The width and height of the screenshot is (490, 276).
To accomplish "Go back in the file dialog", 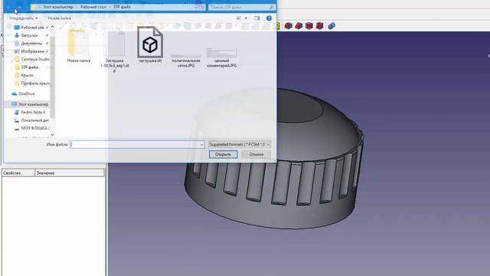I will (x=8, y=7).
